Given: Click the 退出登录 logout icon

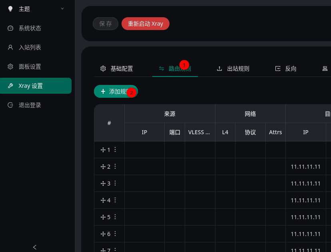Looking at the screenshot, I should (x=10, y=105).
